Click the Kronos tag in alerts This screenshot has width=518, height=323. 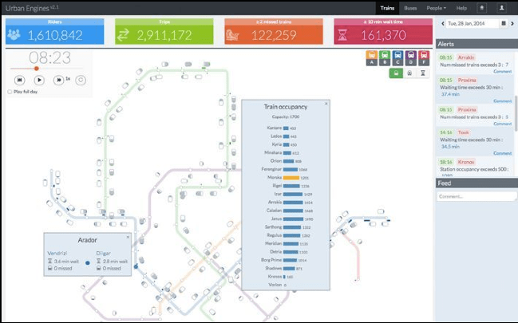pos(466,162)
